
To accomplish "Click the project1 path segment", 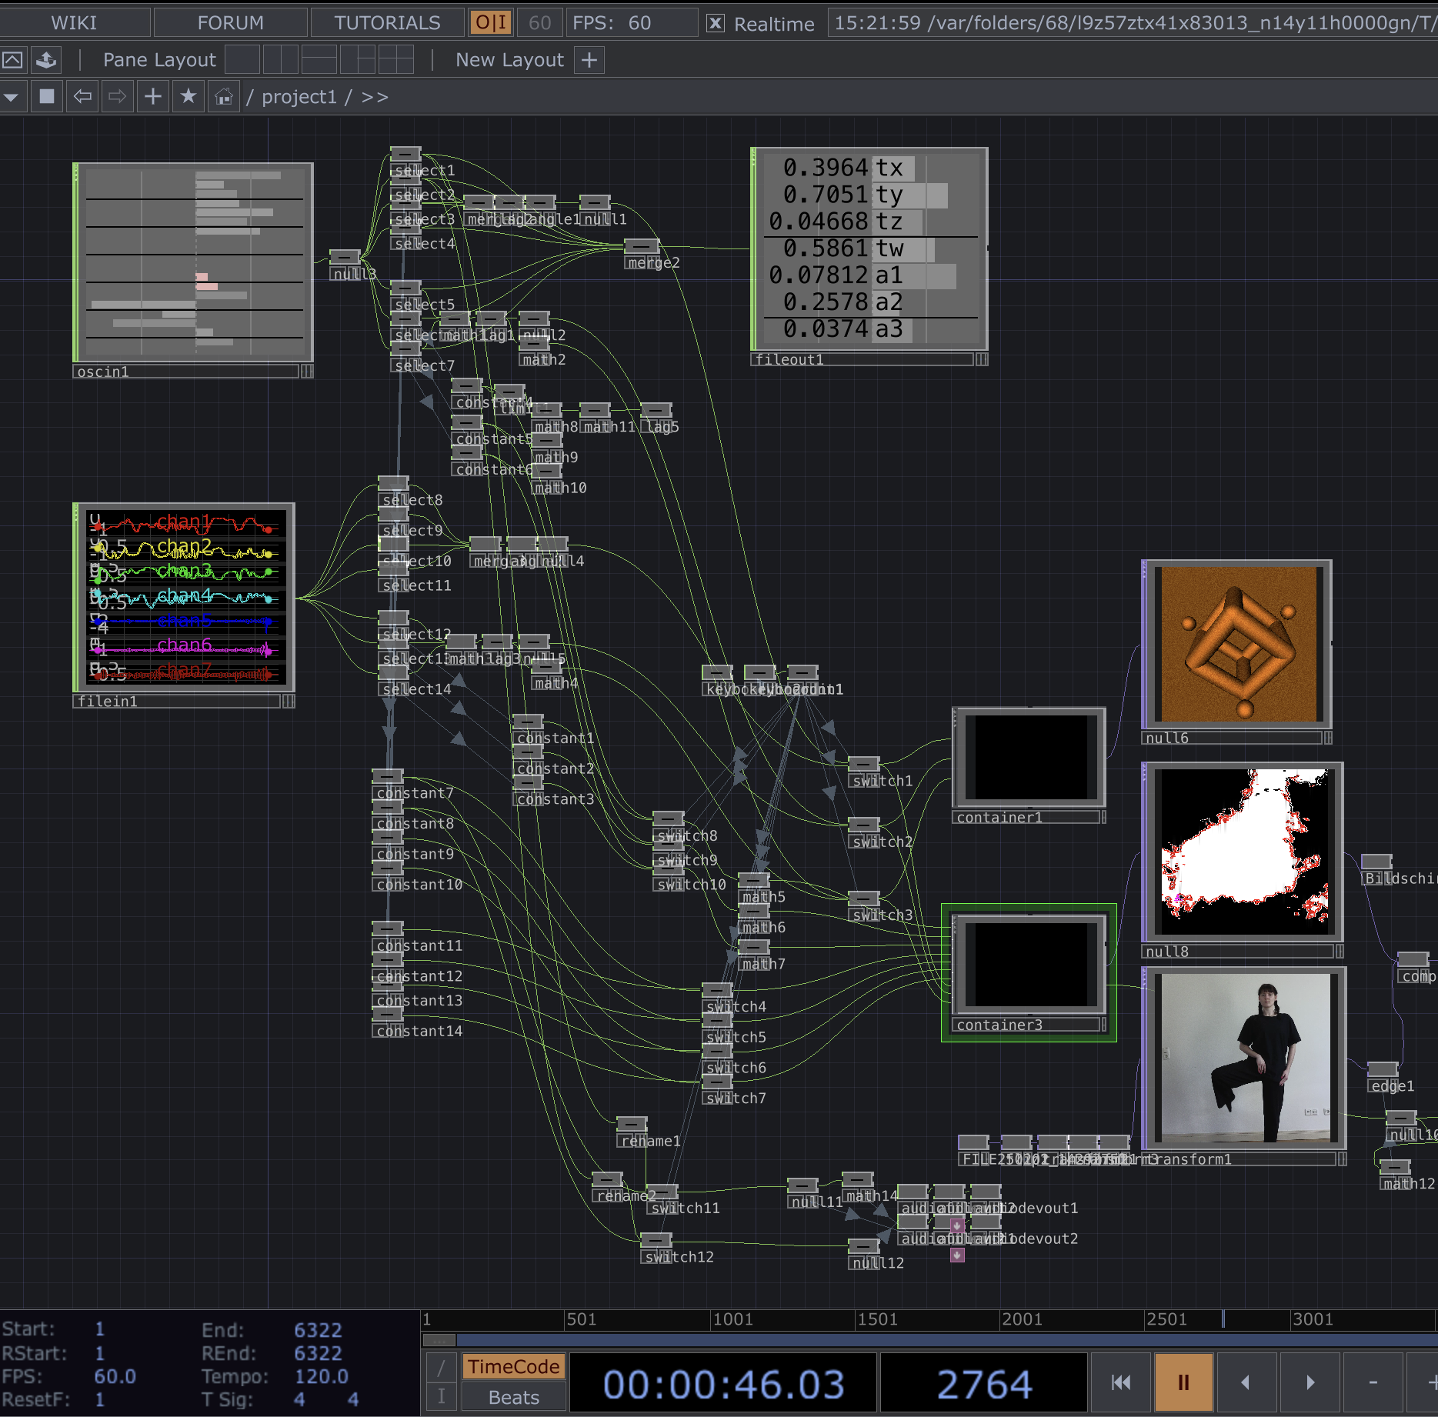I will click(x=299, y=98).
